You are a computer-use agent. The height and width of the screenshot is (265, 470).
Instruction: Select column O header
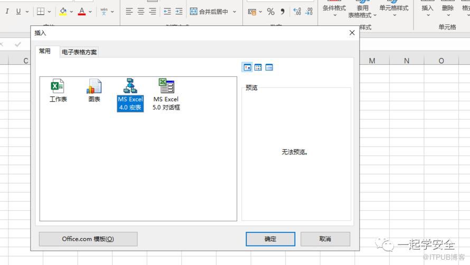(x=441, y=61)
